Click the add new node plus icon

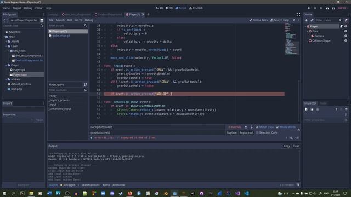tap(306, 20)
